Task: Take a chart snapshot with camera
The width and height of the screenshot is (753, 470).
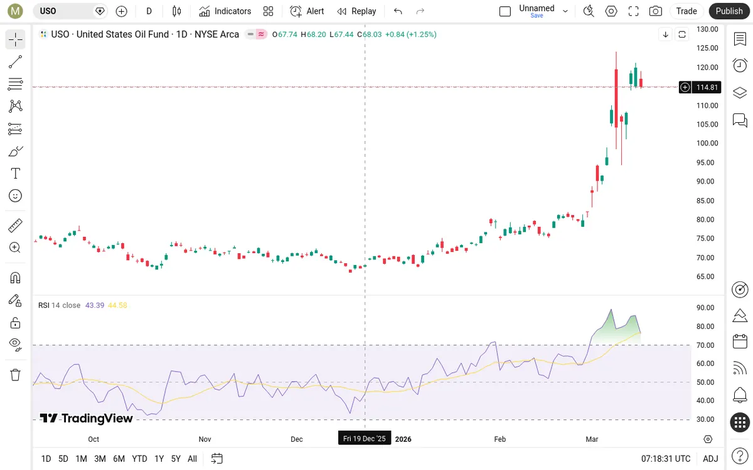Action: click(656, 11)
